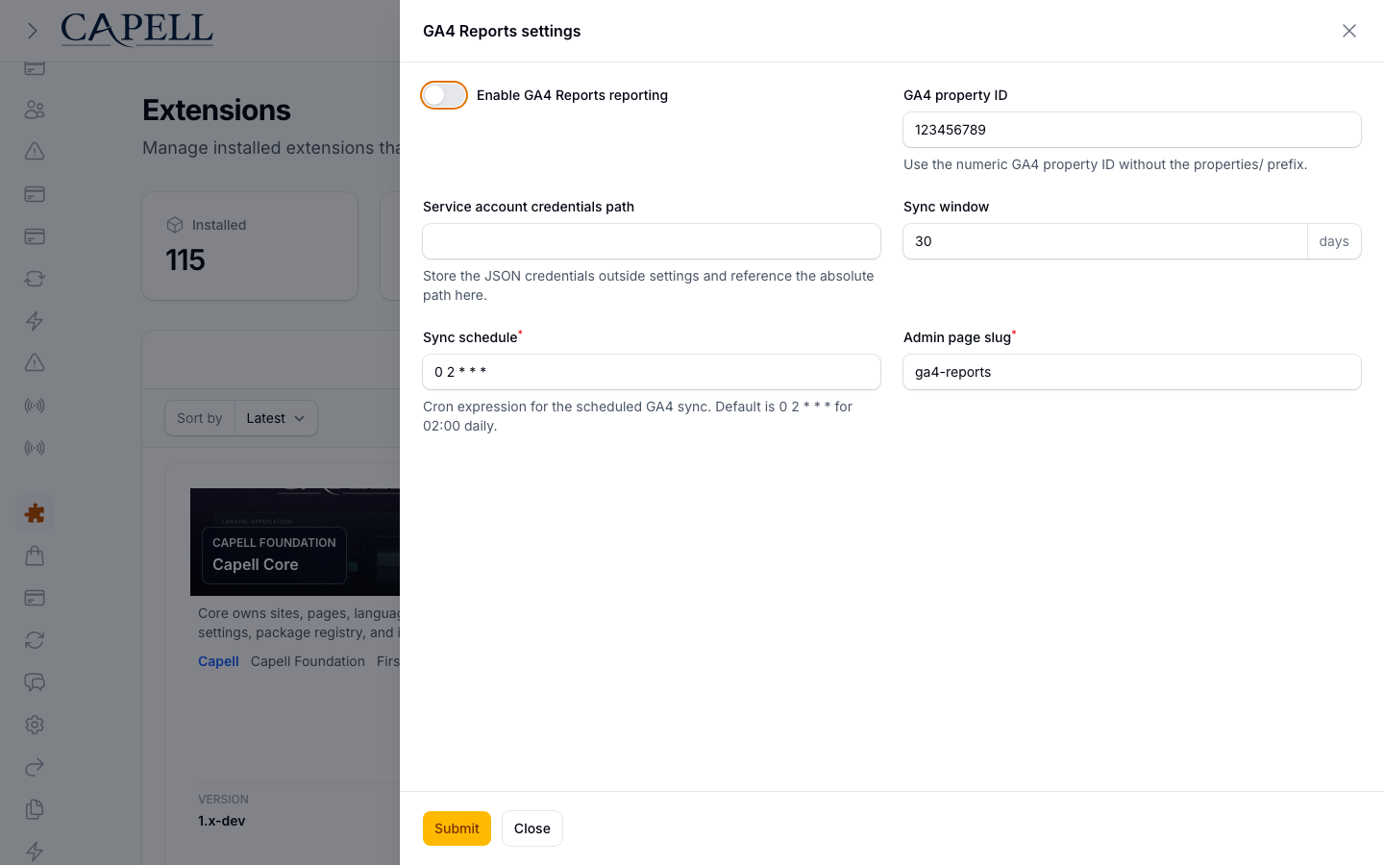
Task: Click the Sort by label
Action: pos(200,418)
